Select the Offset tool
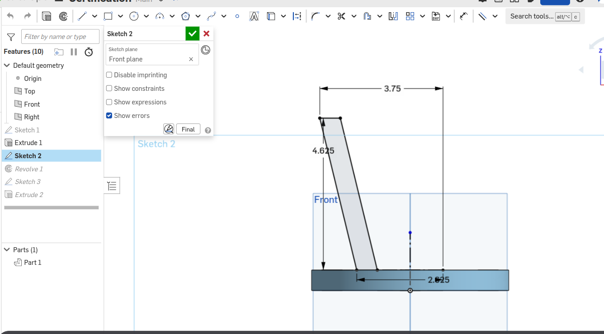Screen dimensions: 604x334 coord(367,16)
